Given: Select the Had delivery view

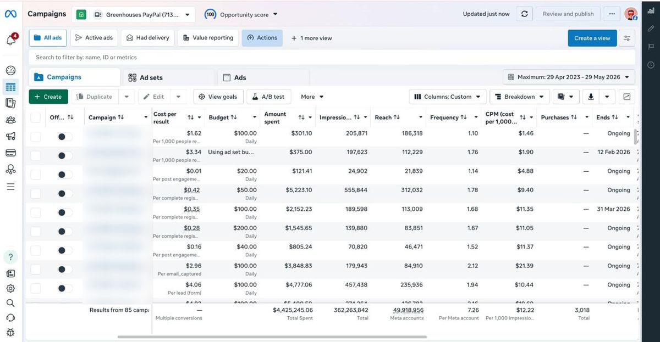Looking at the screenshot, I should point(147,38).
